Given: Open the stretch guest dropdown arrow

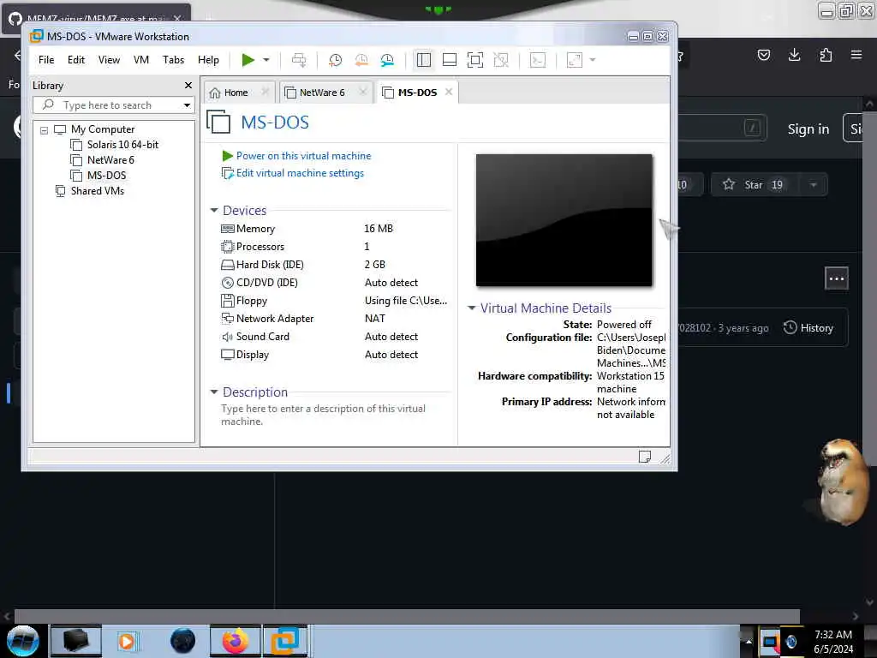Looking at the screenshot, I should pos(593,60).
